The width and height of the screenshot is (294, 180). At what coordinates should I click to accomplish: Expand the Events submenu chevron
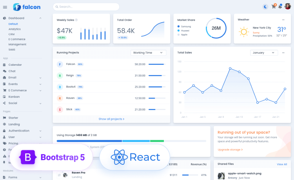40,84
